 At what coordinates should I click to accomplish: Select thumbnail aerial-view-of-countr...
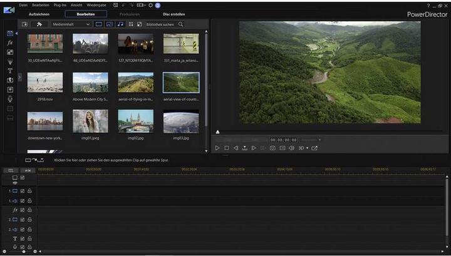coord(181,83)
